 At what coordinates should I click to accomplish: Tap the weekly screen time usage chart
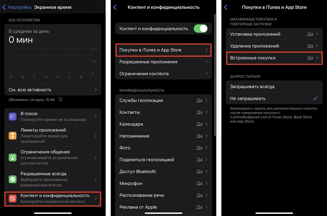tap(52, 63)
